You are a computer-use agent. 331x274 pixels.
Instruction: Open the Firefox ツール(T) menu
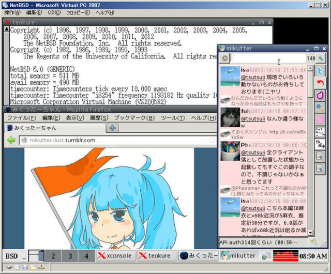[x=172, y=118]
